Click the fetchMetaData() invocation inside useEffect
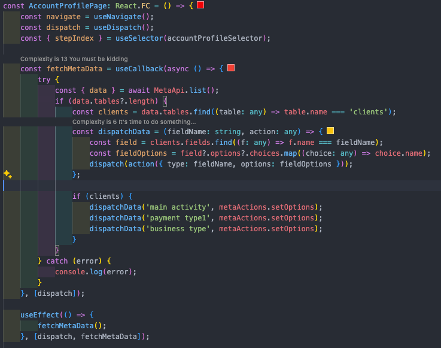The width and height of the screenshot is (441, 348). tap(70, 326)
